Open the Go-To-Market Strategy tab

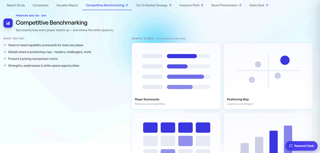(x=154, y=5)
